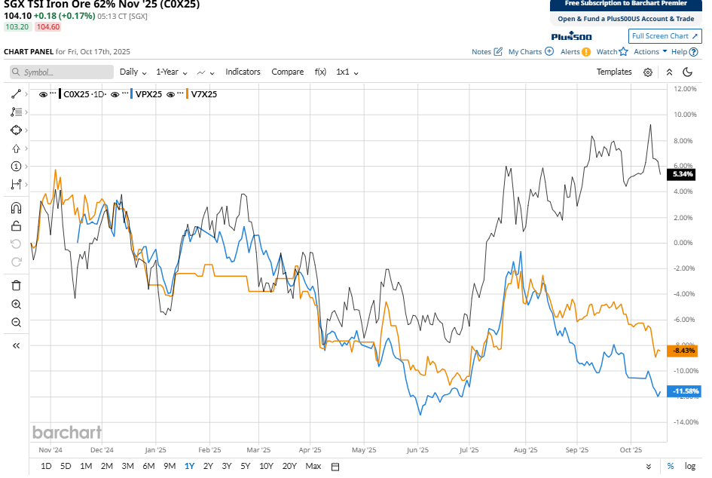
Task: Zoom in using the magnifier plus icon
Action: pos(16,304)
